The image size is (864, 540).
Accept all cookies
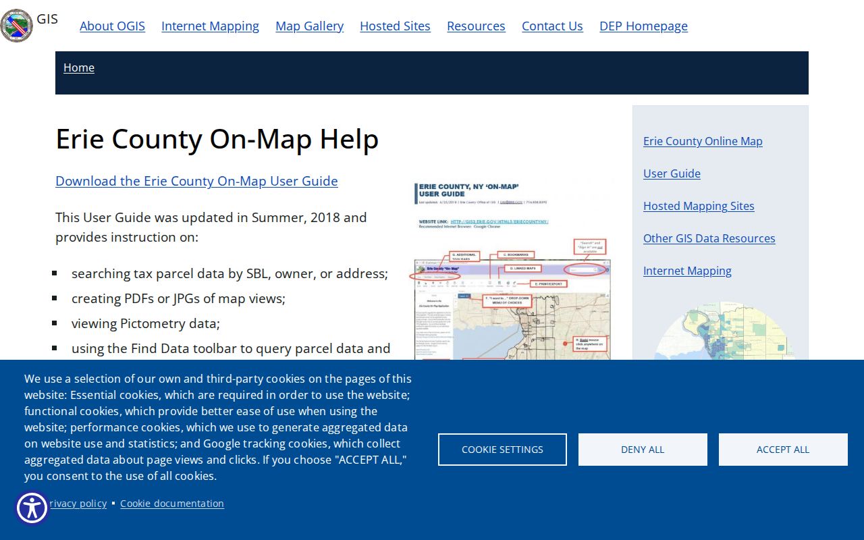[x=783, y=450]
